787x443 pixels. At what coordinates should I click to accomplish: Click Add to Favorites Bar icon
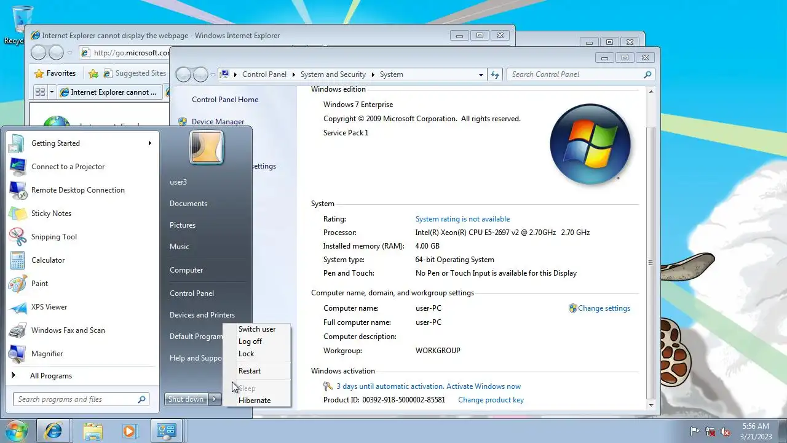(93, 73)
